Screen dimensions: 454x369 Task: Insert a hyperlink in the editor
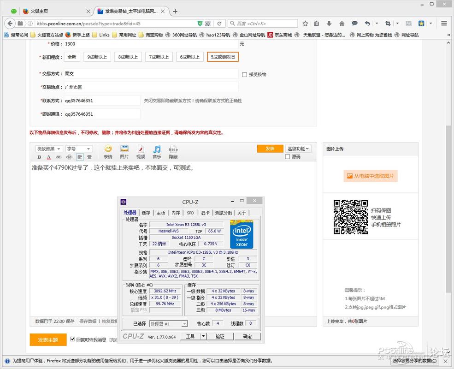tap(59, 157)
